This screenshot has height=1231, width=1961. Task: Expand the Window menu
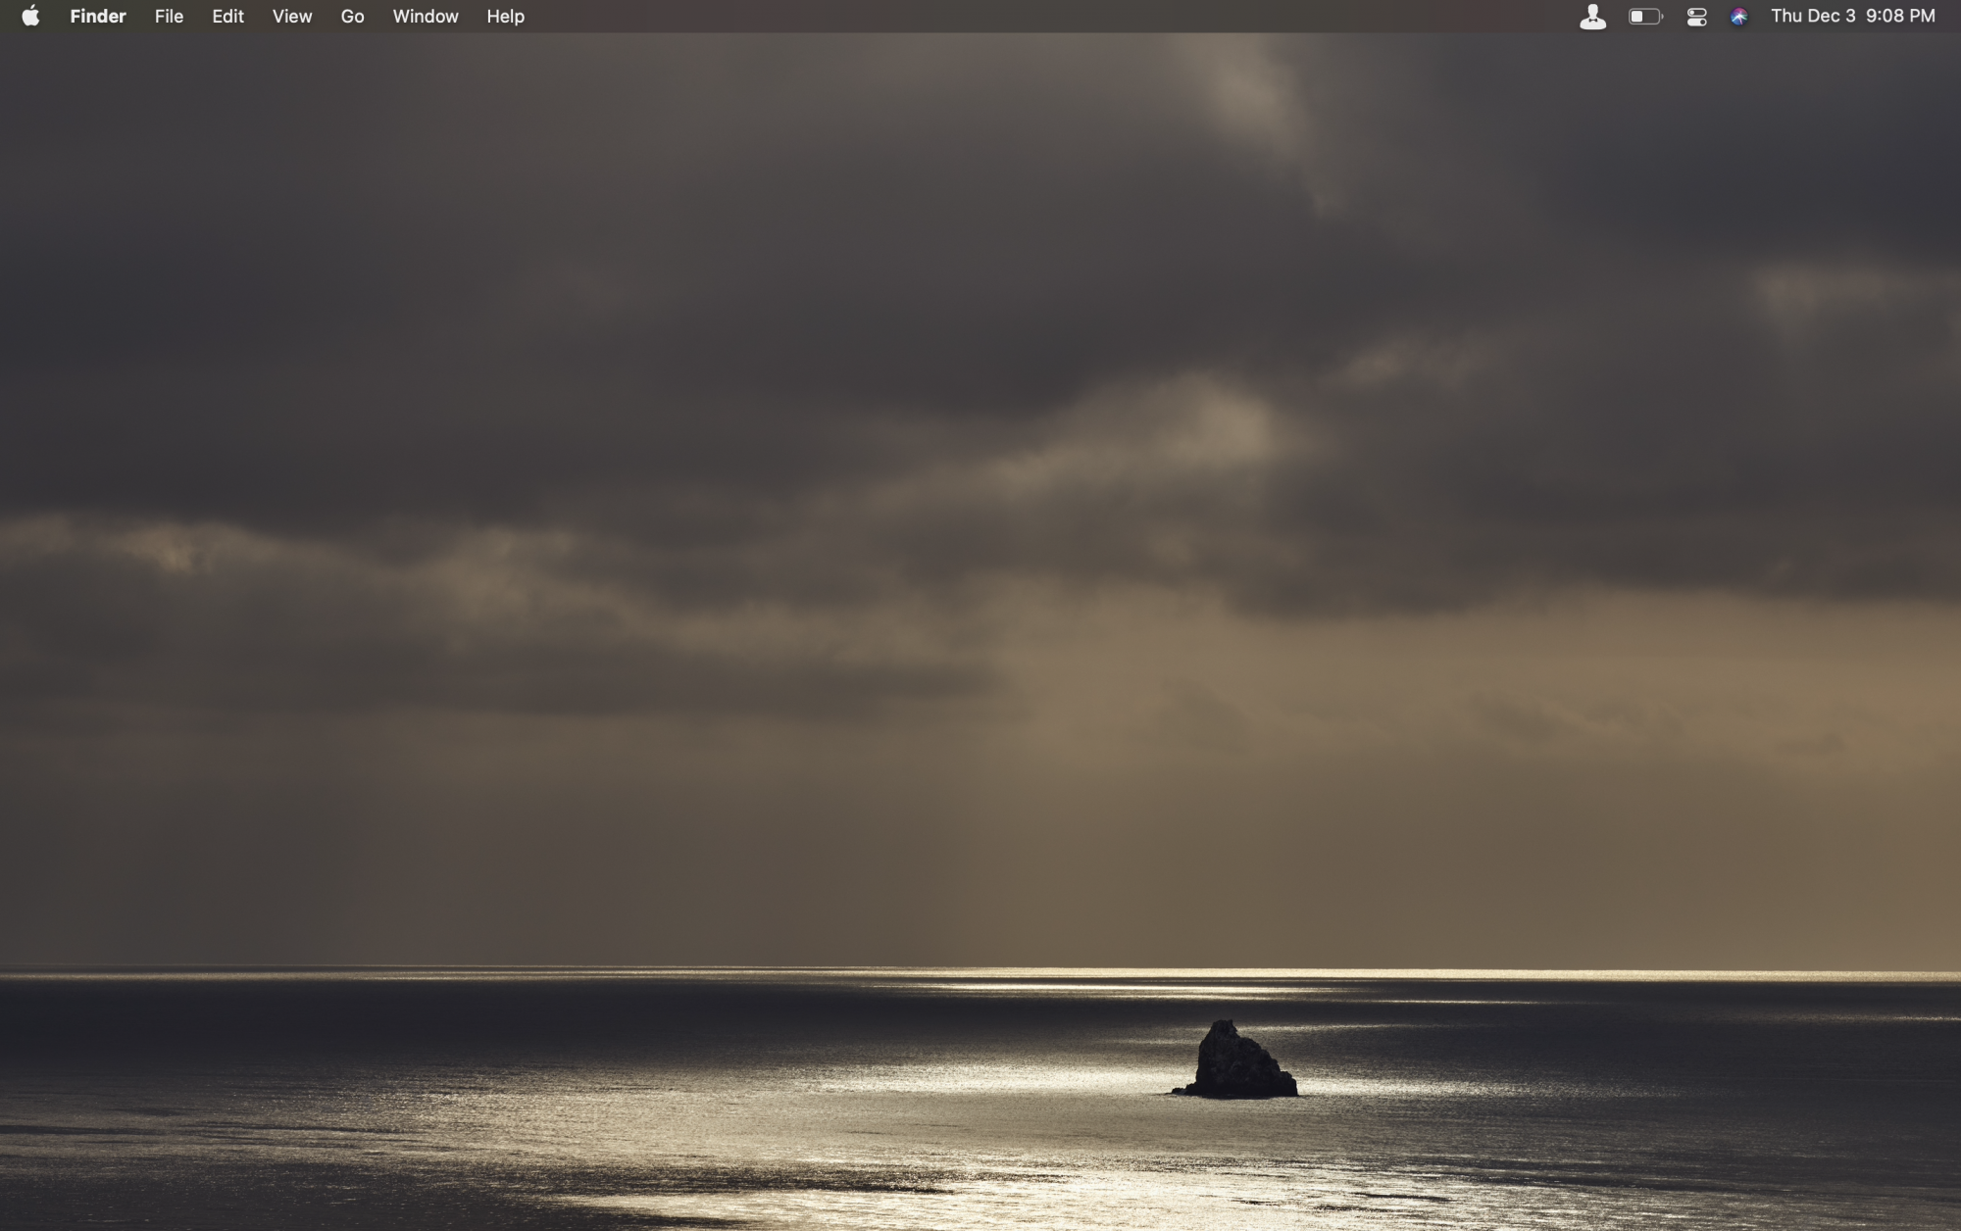(425, 17)
